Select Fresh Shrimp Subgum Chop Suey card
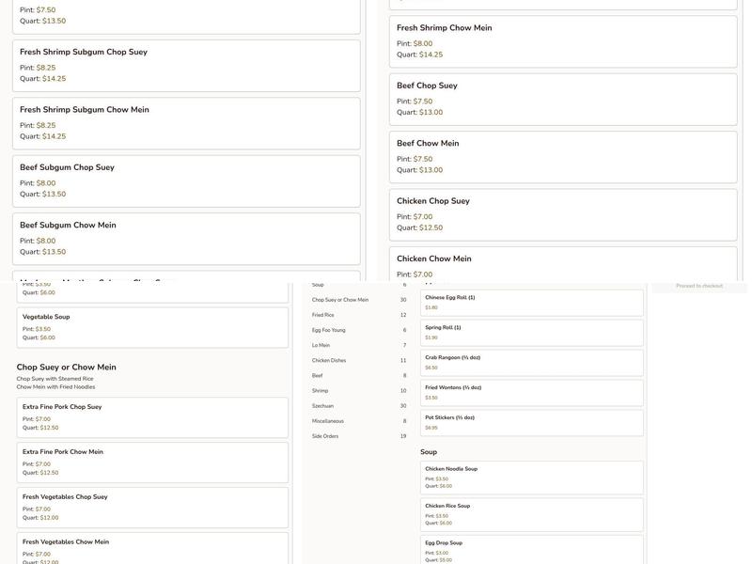 (x=186, y=66)
